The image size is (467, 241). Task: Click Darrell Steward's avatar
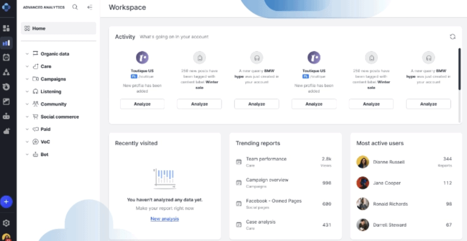(363, 225)
